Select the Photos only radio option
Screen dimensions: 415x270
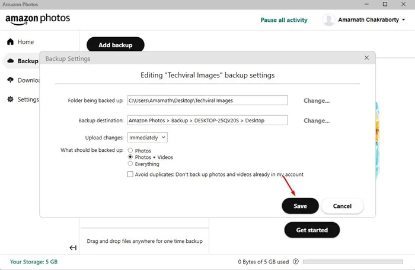tap(130, 150)
